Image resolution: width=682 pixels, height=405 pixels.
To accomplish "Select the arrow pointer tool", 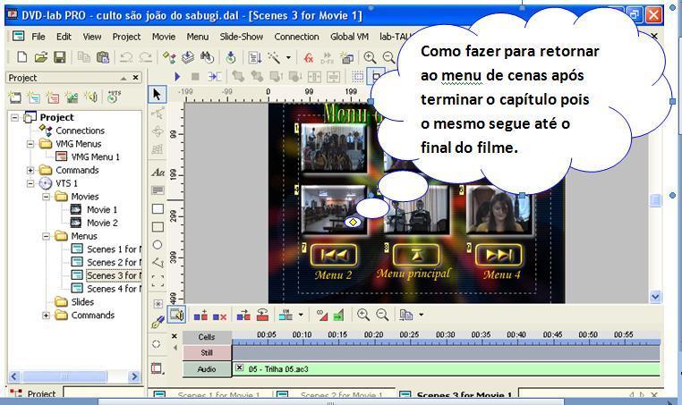I will click(157, 94).
